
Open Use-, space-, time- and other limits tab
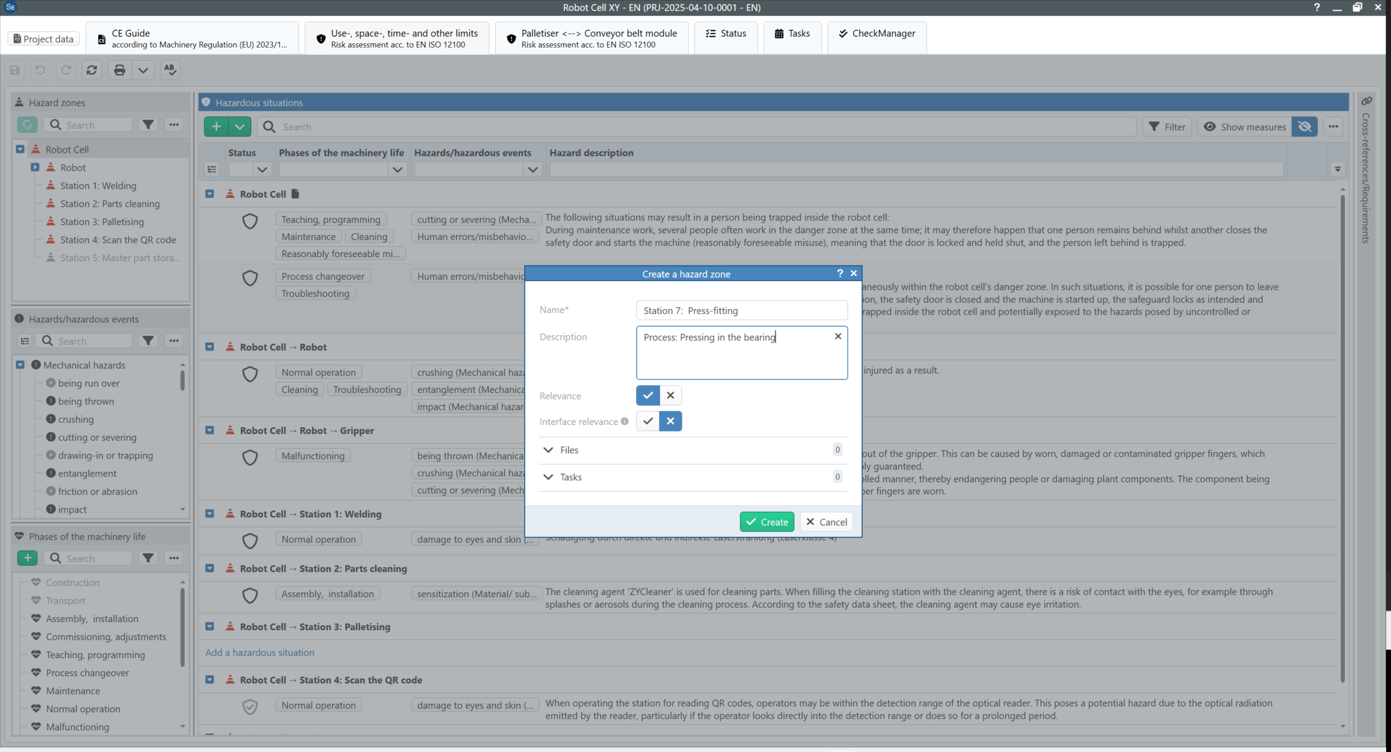397,38
